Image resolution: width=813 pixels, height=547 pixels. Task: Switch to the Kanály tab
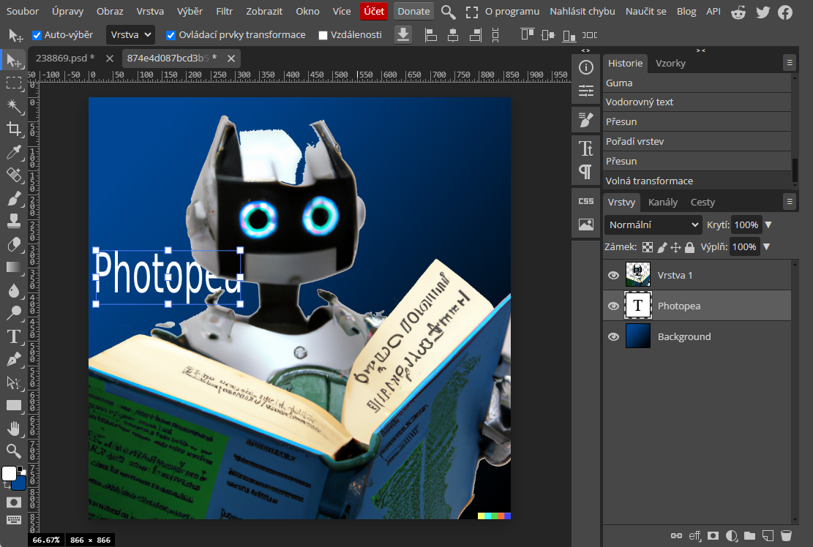(663, 203)
